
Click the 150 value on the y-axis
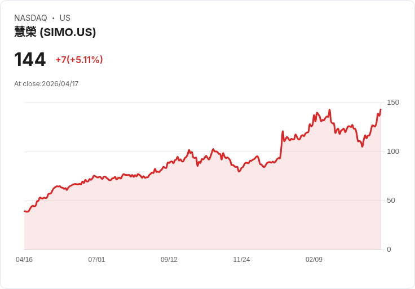[x=393, y=103]
